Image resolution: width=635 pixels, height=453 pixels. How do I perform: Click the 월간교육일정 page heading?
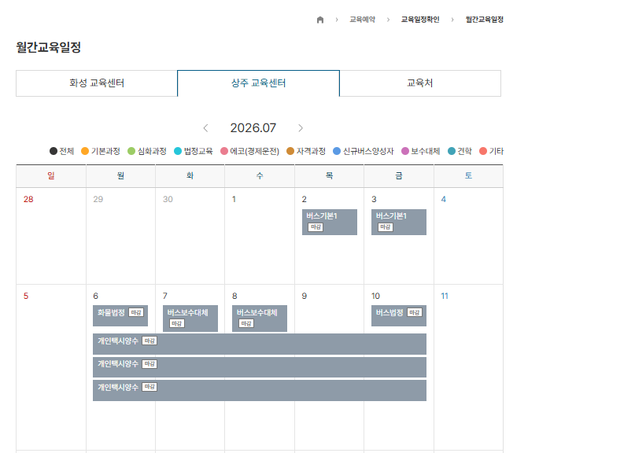(49, 47)
